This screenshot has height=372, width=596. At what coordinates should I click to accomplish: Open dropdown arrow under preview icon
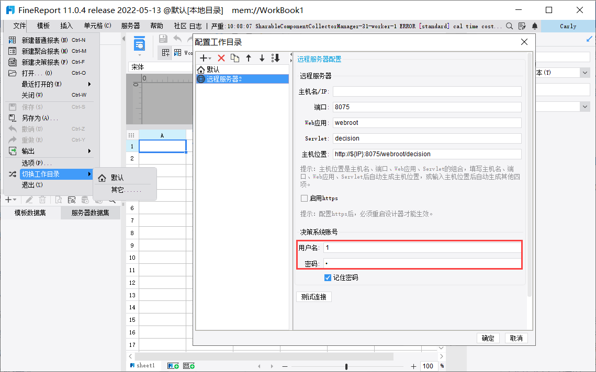[x=140, y=55]
